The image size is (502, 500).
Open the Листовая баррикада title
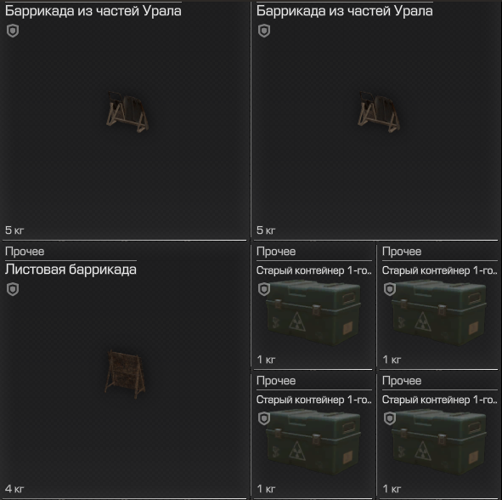(x=71, y=270)
